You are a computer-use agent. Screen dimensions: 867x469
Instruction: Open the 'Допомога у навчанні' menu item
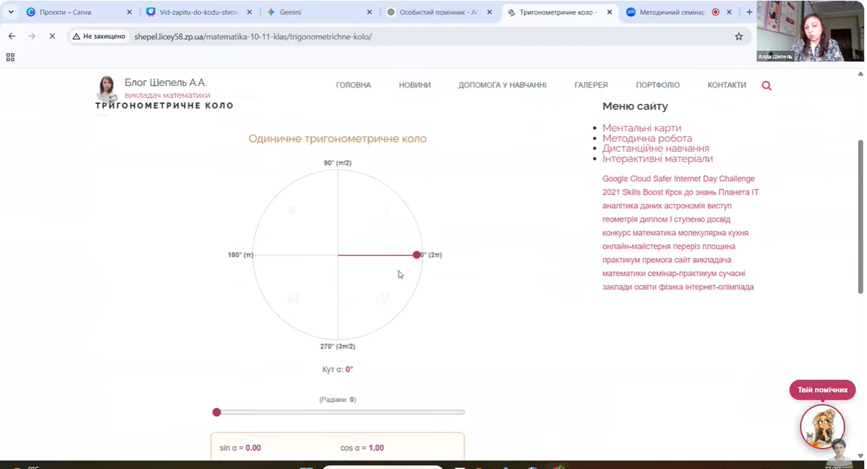click(502, 85)
